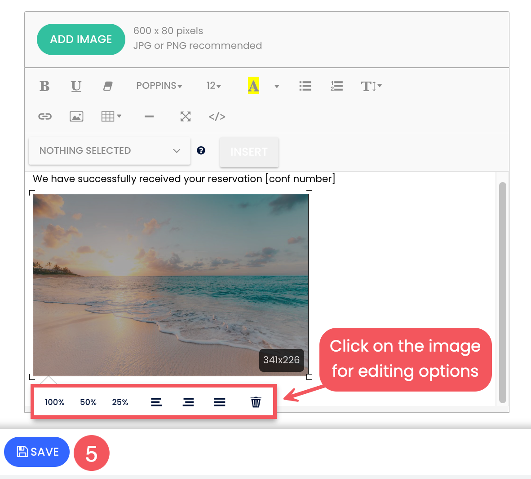Open the table insert dropdown
Image resolution: width=531 pixels, height=479 pixels.
[111, 117]
